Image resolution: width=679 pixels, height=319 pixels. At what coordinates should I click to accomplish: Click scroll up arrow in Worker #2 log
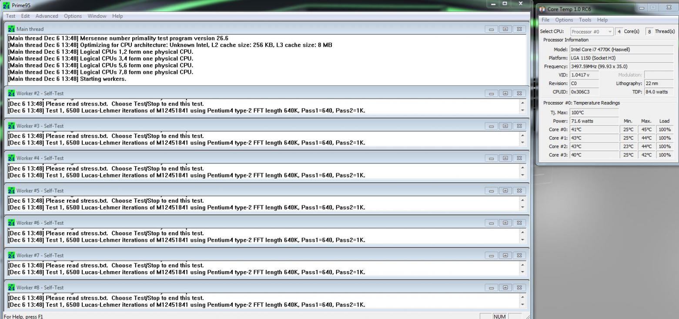[522, 103]
